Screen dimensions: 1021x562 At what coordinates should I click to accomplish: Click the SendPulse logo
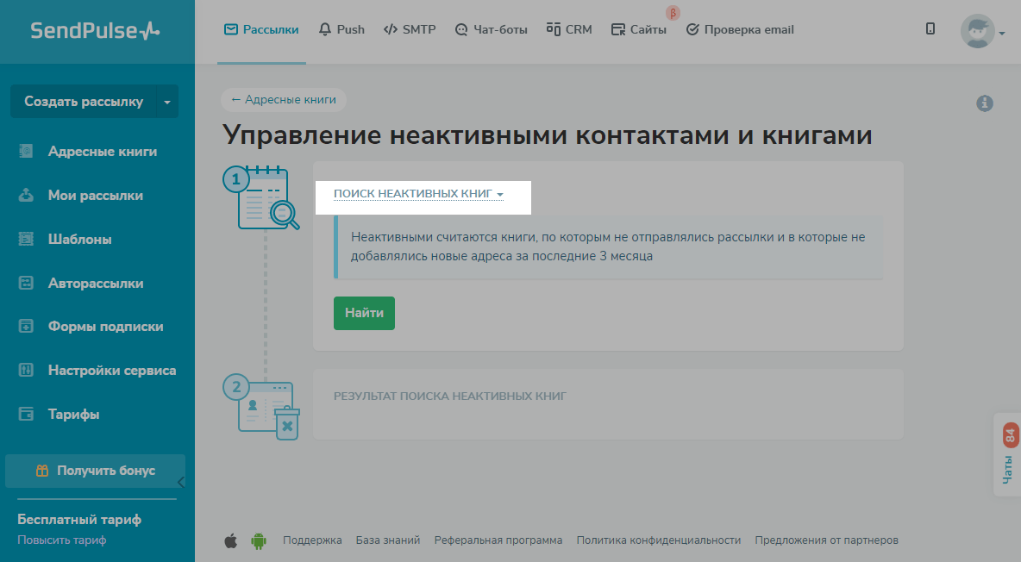(96, 31)
